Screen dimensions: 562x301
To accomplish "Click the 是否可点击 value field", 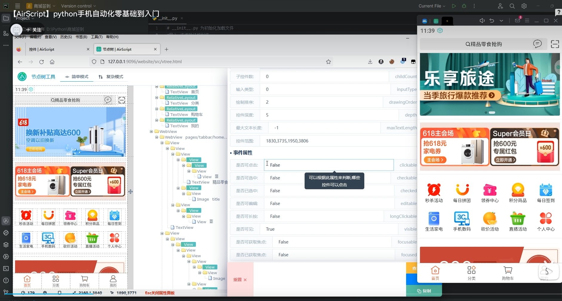I will pyautogui.click(x=329, y=165).
